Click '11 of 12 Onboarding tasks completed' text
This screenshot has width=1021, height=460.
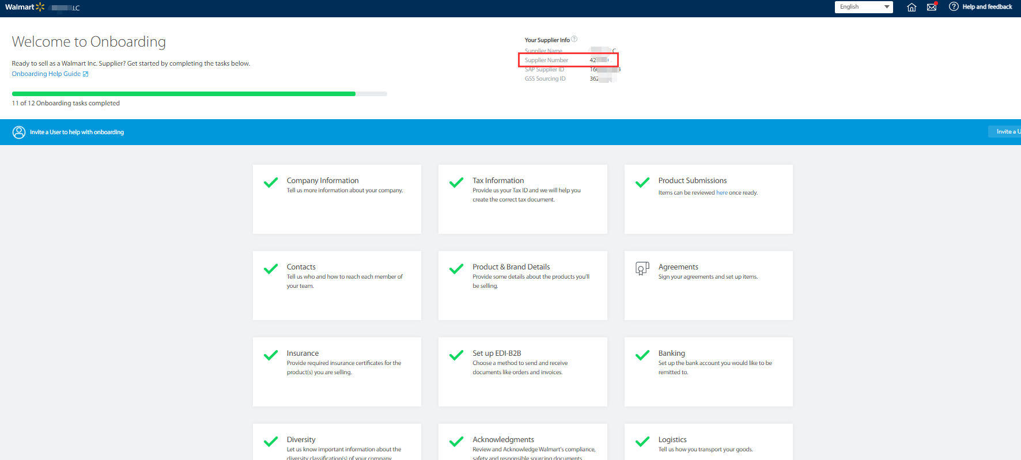coord(66,104)
